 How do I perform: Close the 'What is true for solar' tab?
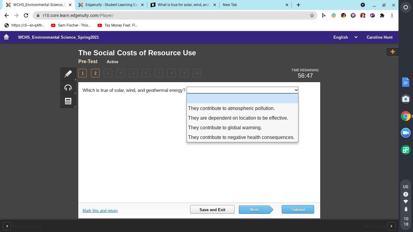(215, 5)
